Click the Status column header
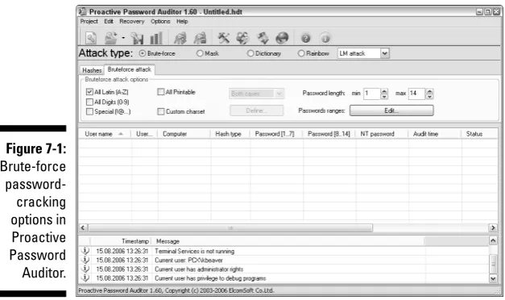This screenshot has width=505, height=300. click(479, 134)
